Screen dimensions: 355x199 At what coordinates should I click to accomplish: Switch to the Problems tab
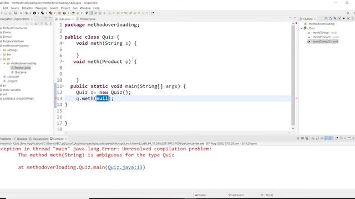(6, 139)
